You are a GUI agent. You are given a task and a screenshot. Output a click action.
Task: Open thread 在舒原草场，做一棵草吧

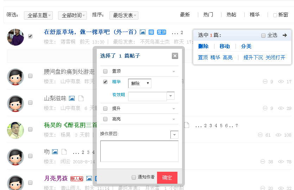90,32
